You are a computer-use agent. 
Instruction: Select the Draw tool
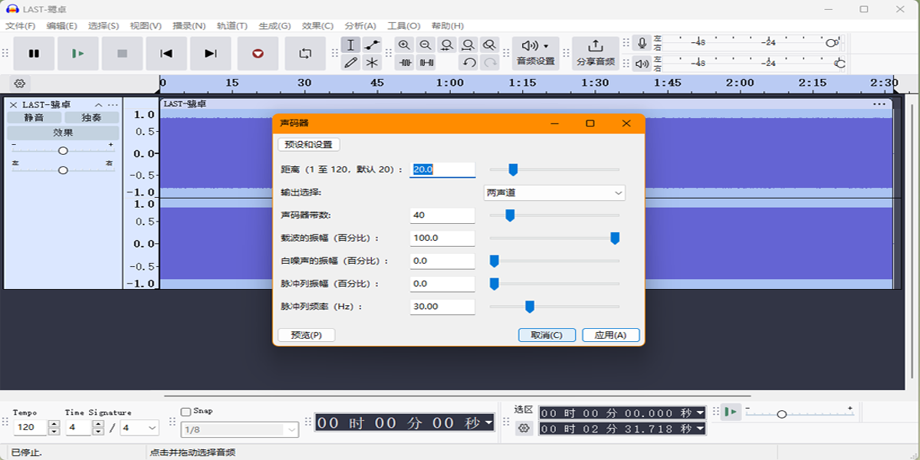(349, 64)
